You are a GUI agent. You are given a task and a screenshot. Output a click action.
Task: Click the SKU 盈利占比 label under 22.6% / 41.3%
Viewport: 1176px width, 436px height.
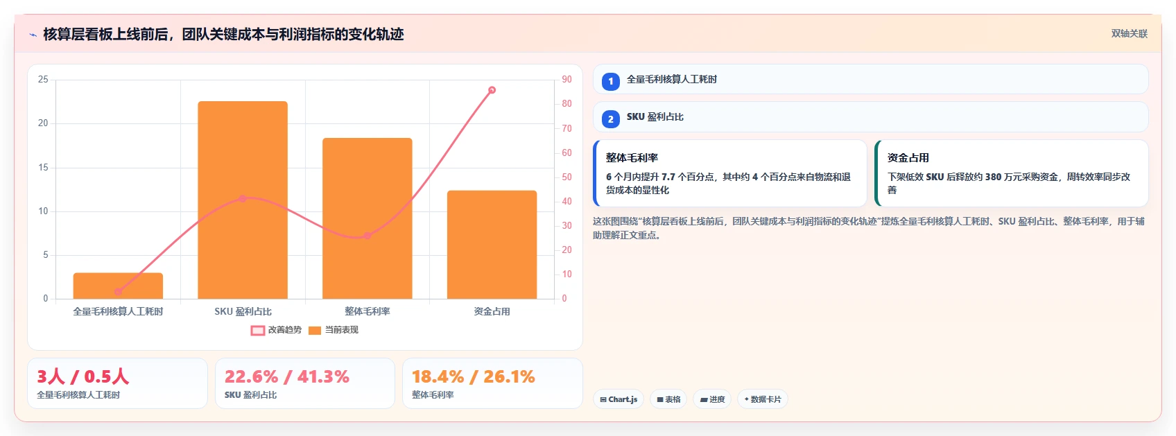click(x=250, y=395)
